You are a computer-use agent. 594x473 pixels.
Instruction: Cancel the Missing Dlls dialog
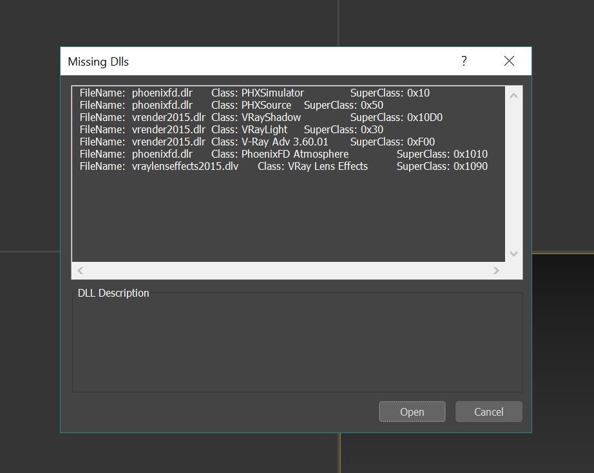tap(489, 411)
